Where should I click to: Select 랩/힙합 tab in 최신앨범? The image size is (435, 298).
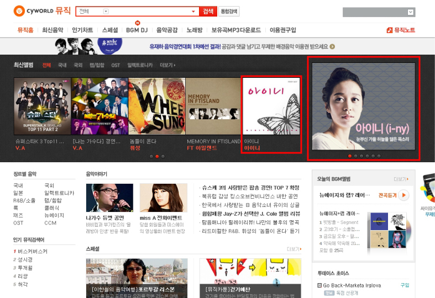tap(97, 65)
